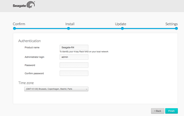Go to the Update step label
Screen dimensions: 184x116
click(x=120, y=24)
